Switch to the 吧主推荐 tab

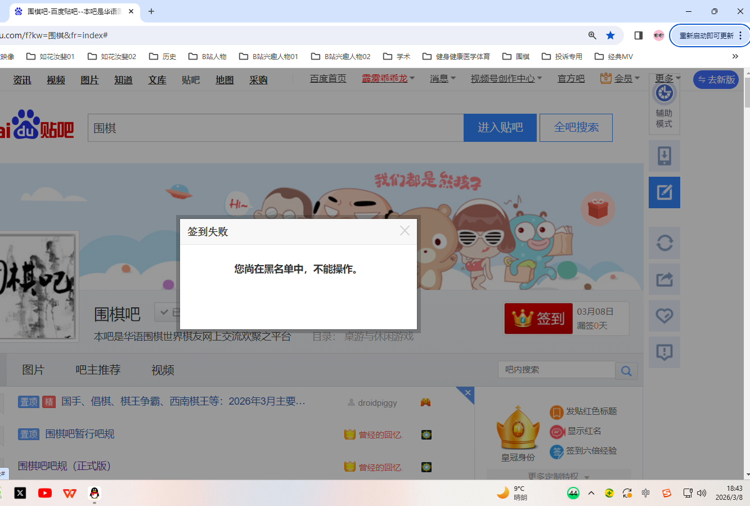pos(98,370)
